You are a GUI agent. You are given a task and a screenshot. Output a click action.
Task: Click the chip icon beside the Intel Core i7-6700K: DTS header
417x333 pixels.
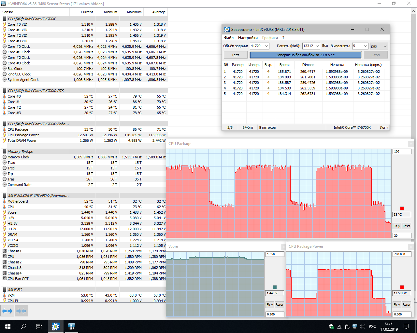5,91
